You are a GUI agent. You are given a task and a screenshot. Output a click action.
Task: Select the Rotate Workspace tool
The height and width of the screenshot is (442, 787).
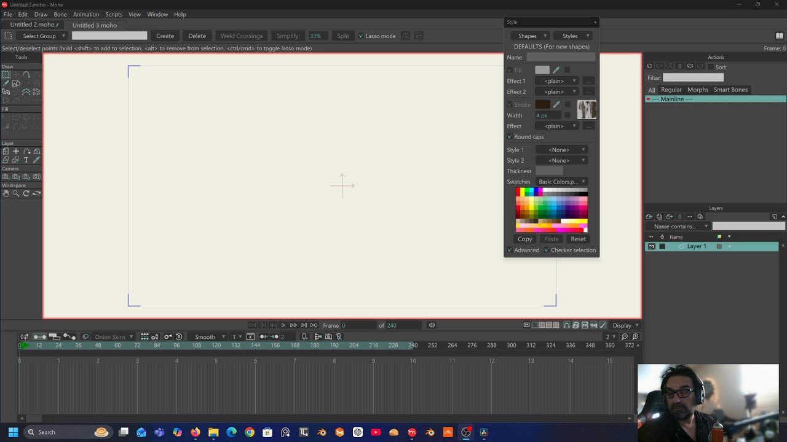[x=26, y=193]
